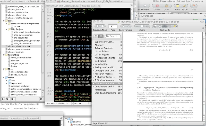This screenshot has height=126, width=206.
Task: Expand Conclusions outline entry in PDF sidebar
Action: click(x=93, y=87)
